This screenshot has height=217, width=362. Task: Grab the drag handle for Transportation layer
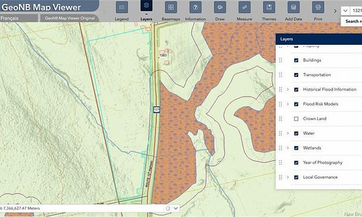281,75
